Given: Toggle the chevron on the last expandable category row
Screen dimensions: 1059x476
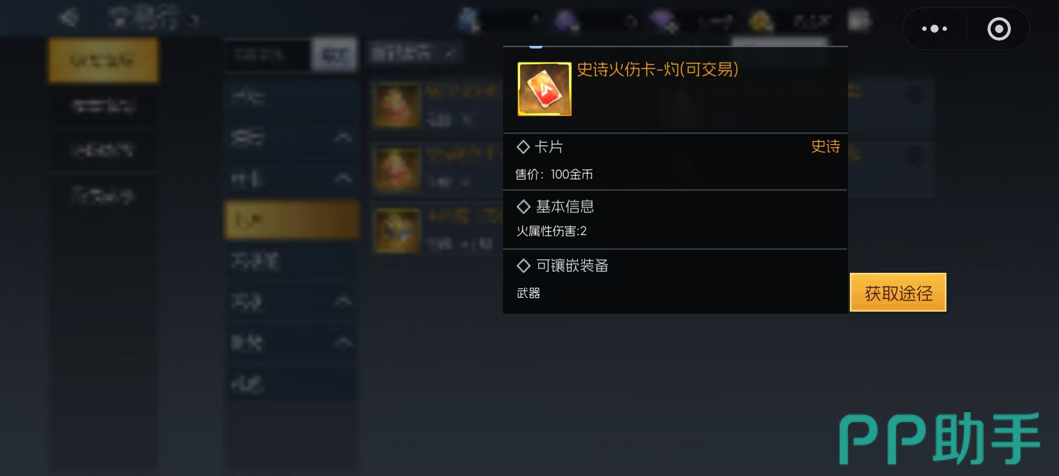Looking at the screenshot, I should point(343,342).
